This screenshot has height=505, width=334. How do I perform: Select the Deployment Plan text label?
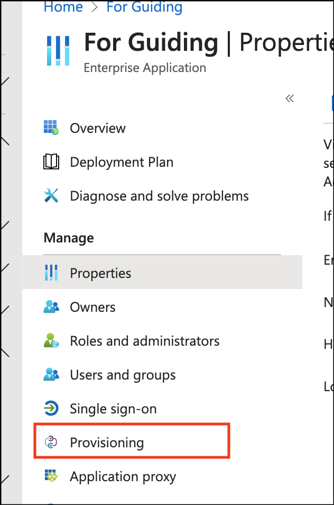122,162
